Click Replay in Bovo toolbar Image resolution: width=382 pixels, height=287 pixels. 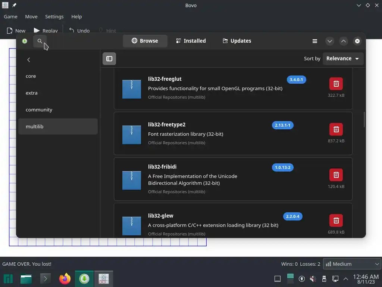(x=46, y=31)
